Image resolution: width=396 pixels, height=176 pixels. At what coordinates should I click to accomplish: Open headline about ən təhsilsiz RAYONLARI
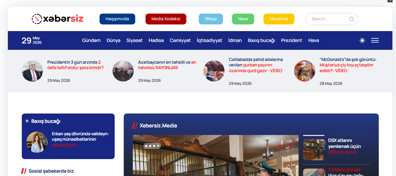click(167, 65)
